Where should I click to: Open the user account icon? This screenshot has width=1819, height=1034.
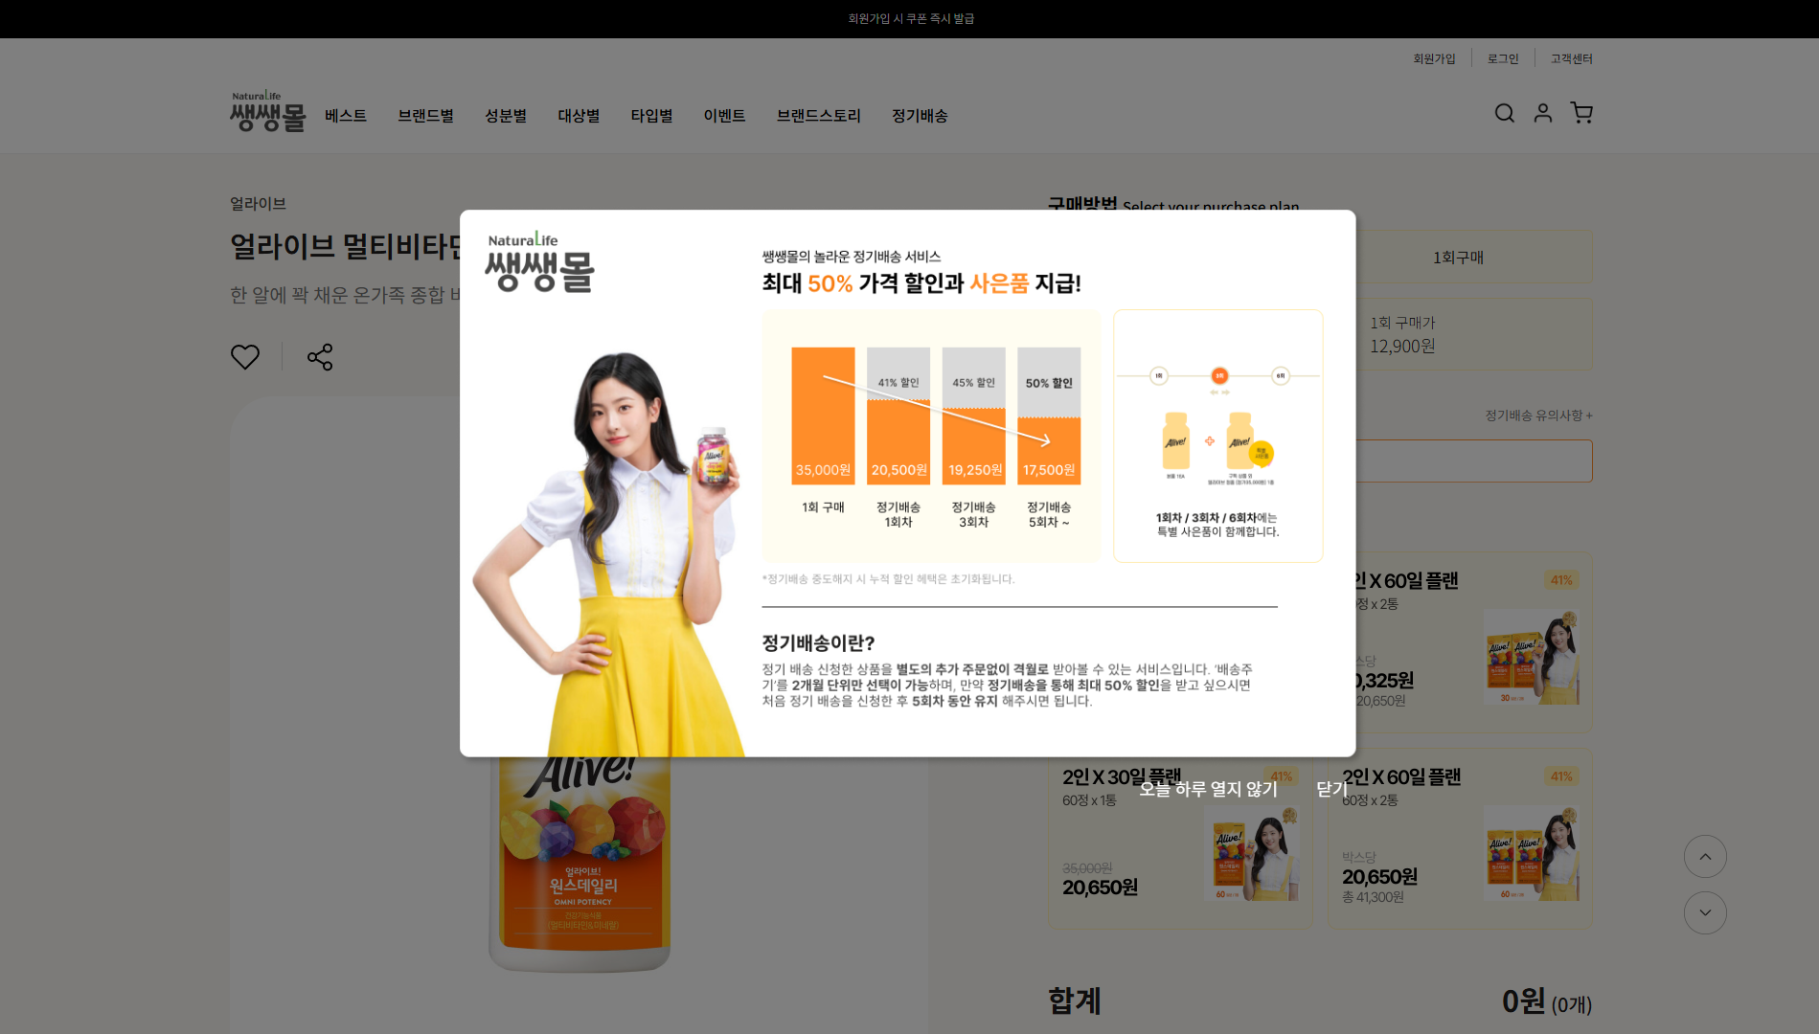(x=1542, y=113)
